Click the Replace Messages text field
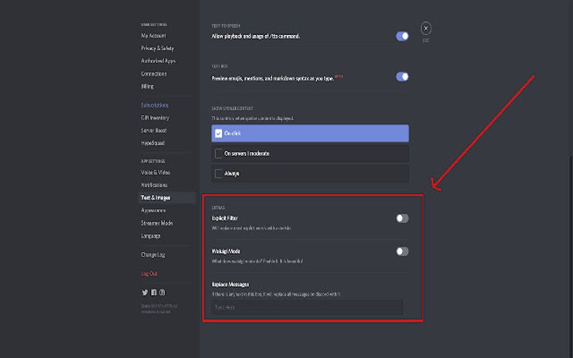This screenshot has width=573, height=358. click(306, 307)
